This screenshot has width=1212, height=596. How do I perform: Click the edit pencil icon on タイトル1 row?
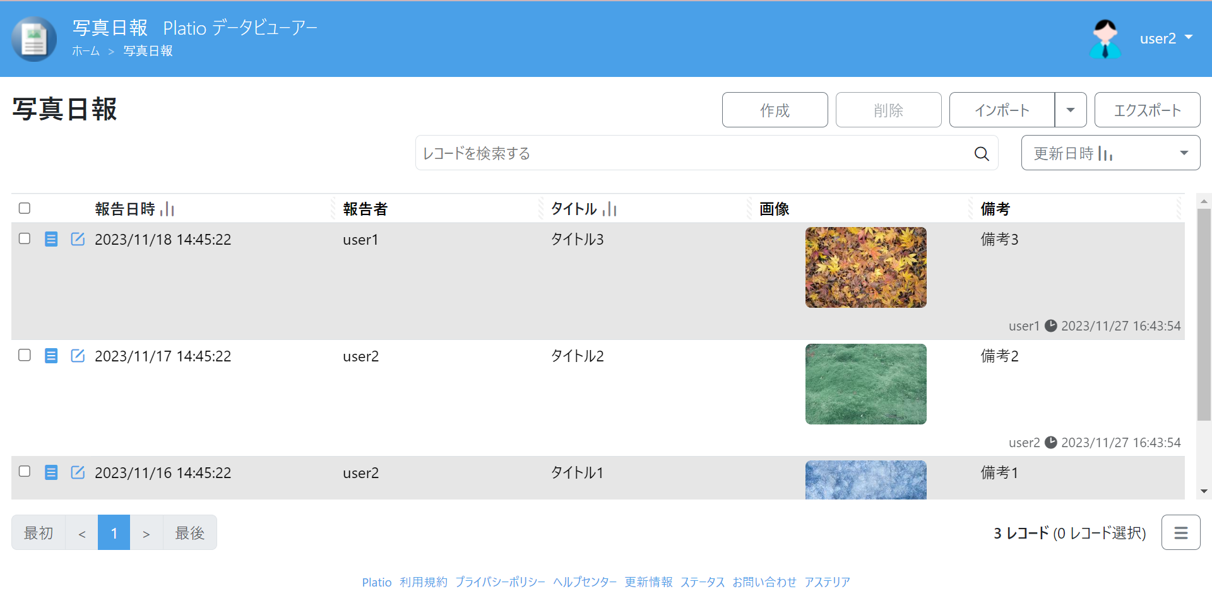[77, 472]
